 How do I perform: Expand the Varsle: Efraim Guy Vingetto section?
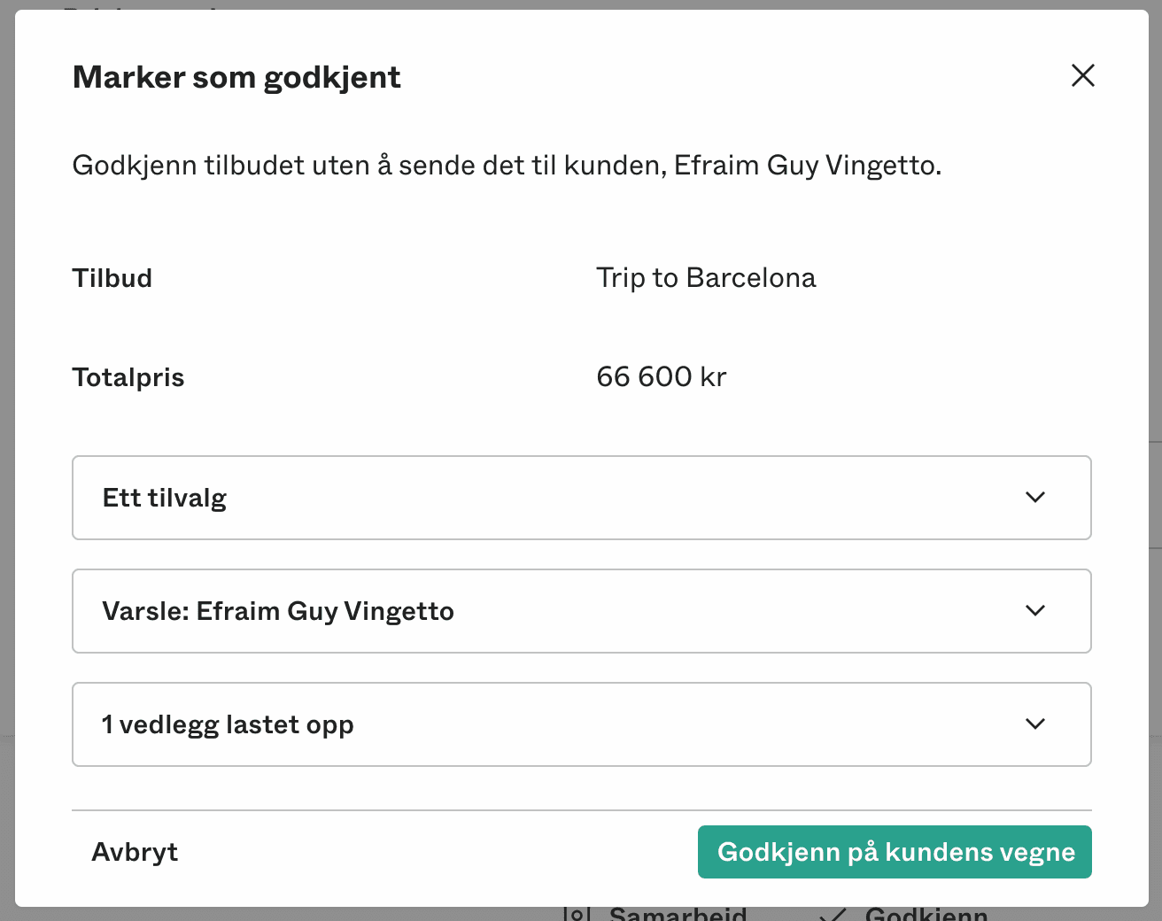581,611
